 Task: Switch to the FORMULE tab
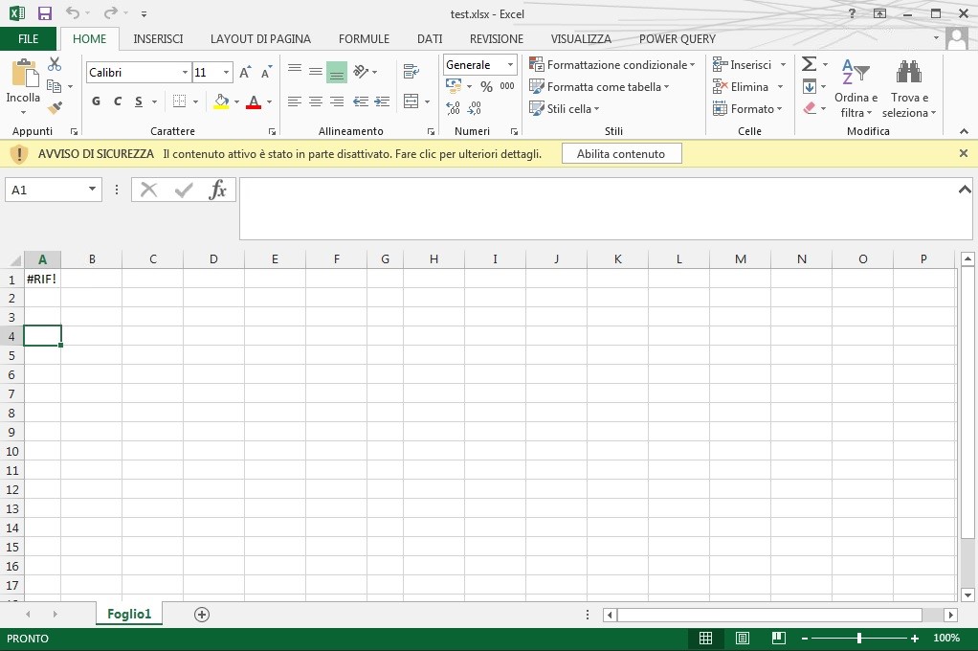[x=364, y=38]
